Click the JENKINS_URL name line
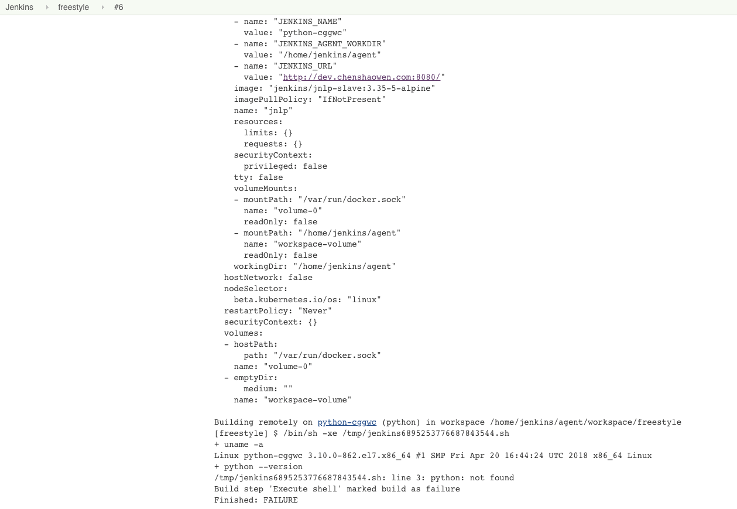This screenshot has width=737, height=509. point(285,66)
